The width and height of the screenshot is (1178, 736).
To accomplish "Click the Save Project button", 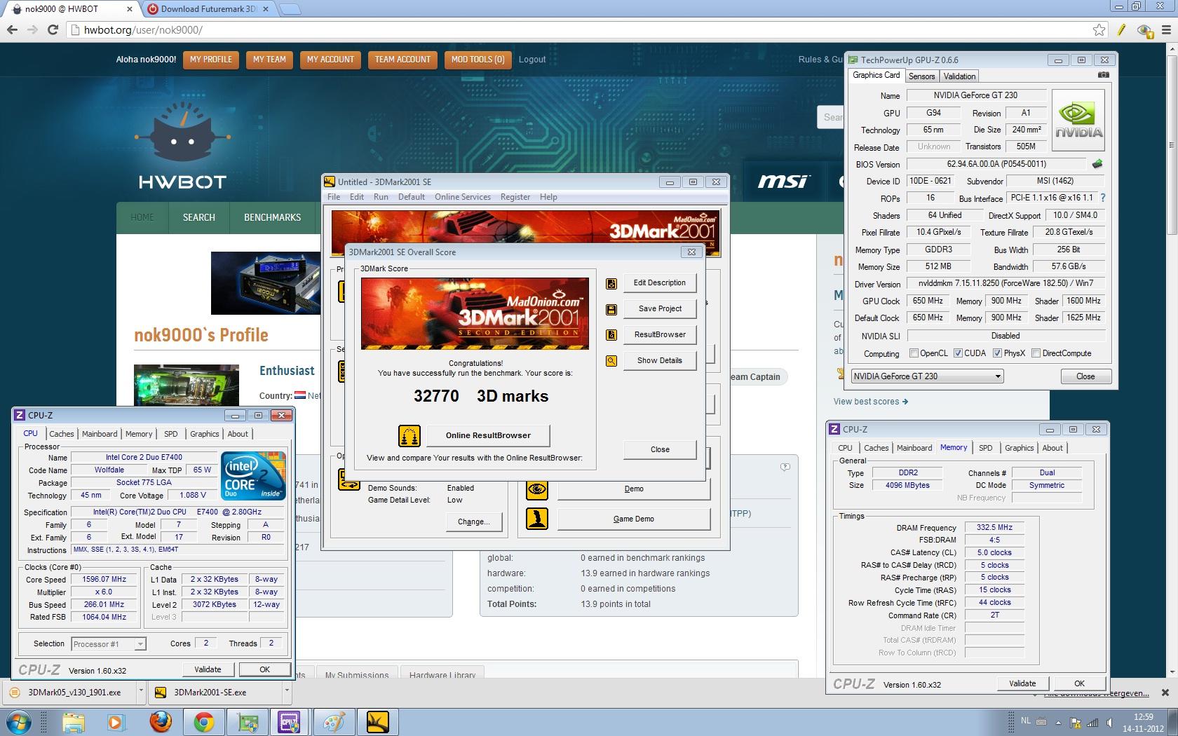I will [660, 309].
